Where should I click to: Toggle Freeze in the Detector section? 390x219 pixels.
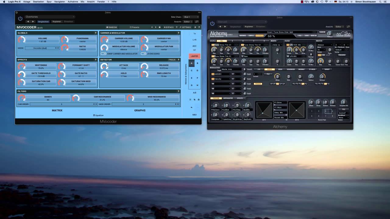click(172, 60)
